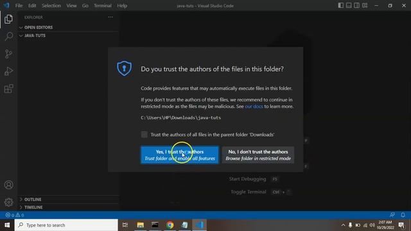Toggle bottom panel layout icon

(349, 6)
